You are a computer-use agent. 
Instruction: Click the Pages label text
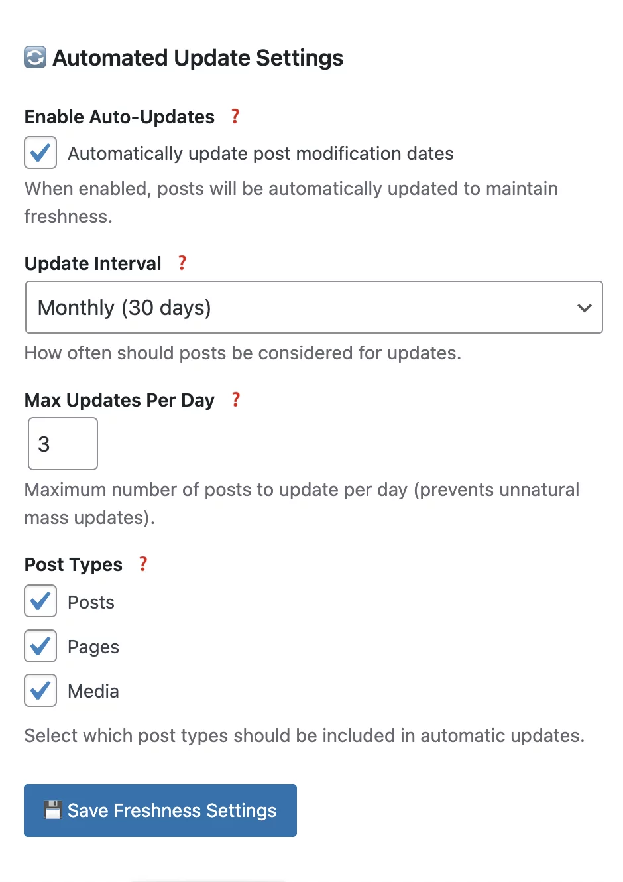pos(93,647)
